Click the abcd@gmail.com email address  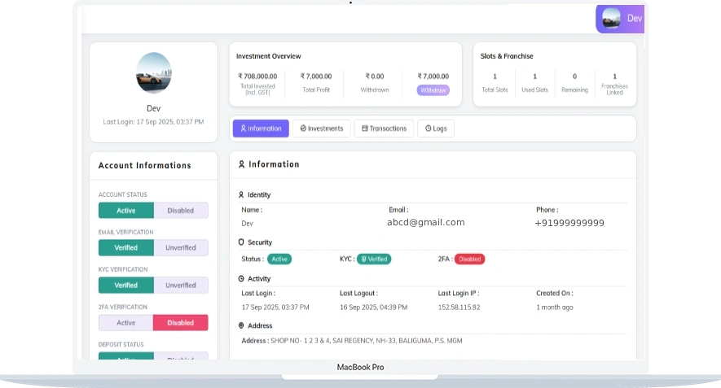pos(425,222)
